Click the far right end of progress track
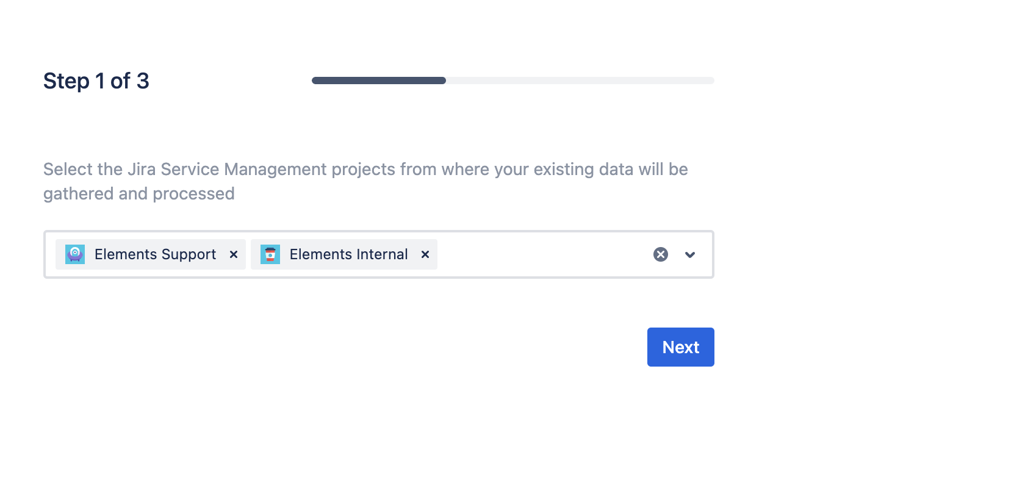 pos(710,81)
